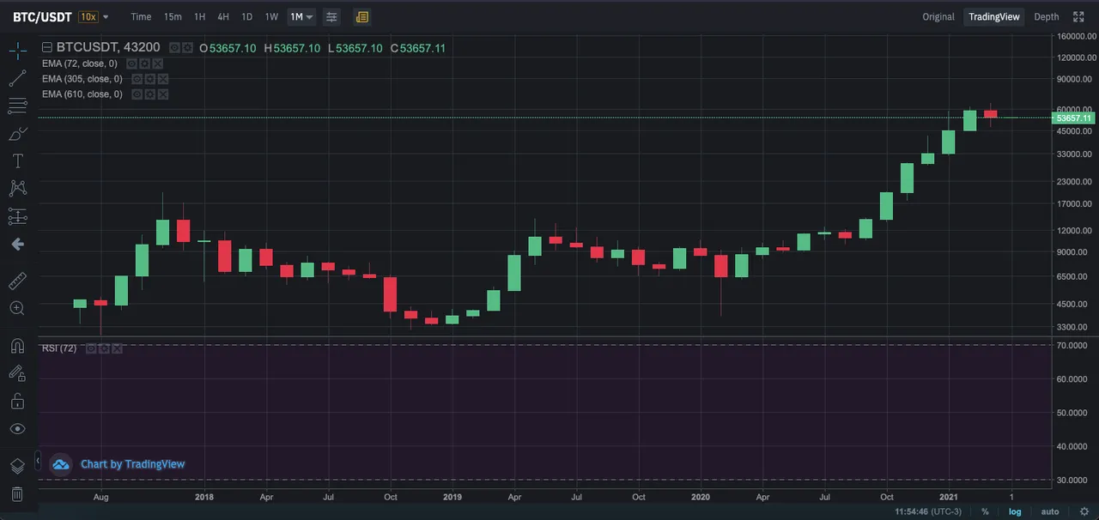
Task: Open settings for EMA 72 indicator
Action: (x=145, y=63)
